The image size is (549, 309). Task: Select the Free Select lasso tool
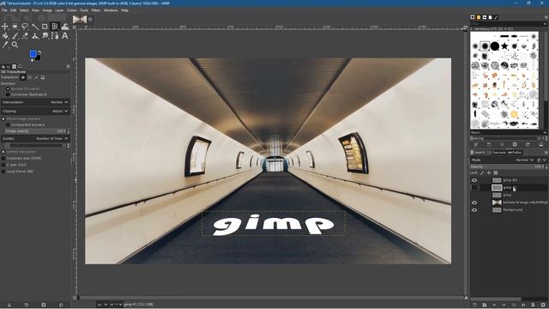coord(25,27)
